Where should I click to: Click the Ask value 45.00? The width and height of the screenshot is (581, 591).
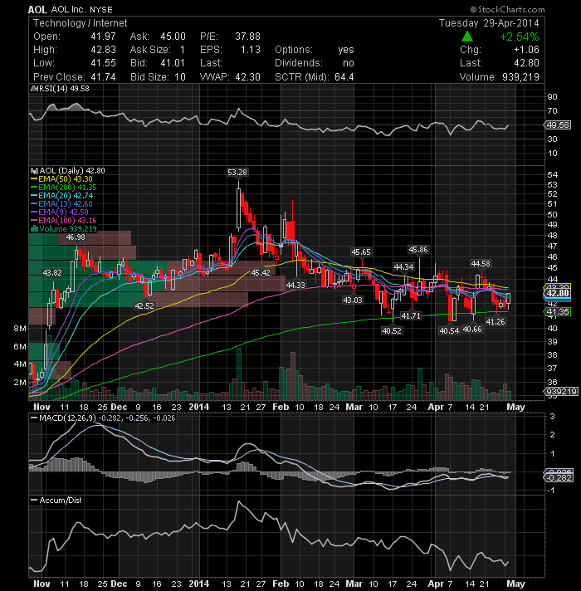click(173, 37)
